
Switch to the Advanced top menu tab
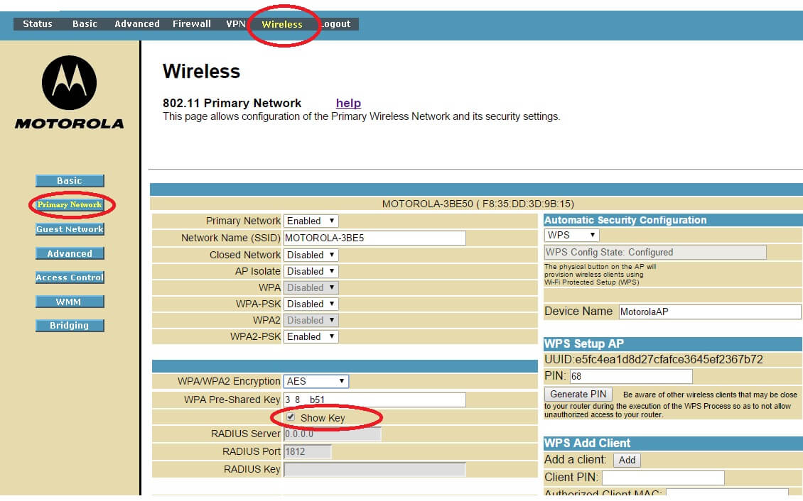tap(136, 24)
